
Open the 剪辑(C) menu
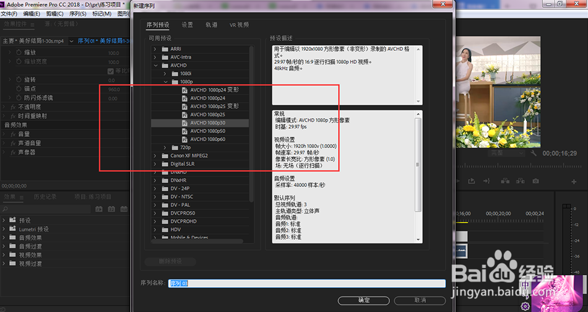[x=54, y=14]
